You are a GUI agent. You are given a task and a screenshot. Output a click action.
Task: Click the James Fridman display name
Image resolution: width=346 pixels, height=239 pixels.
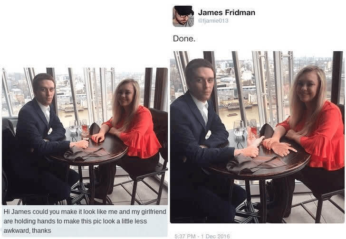click(226, 12)
